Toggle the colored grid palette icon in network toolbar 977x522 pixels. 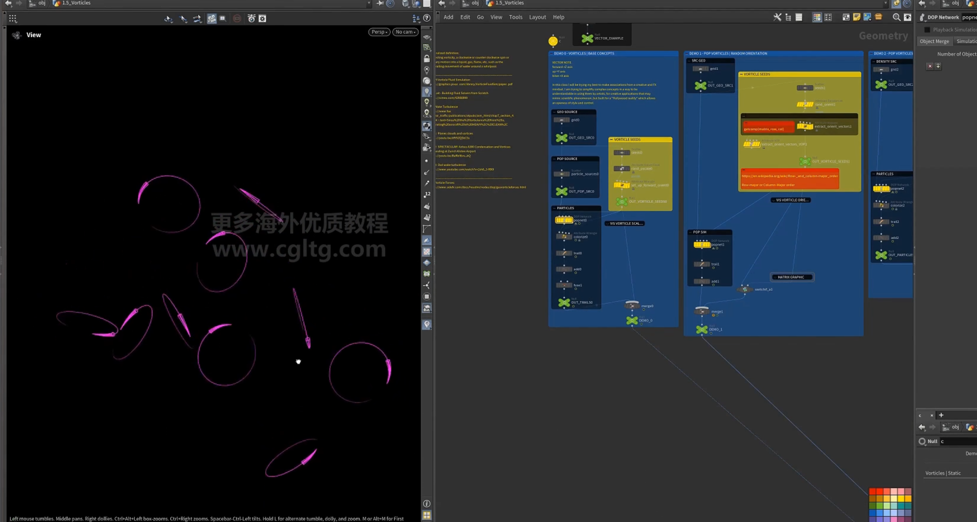pyautogui.click(x=817, y=17)
